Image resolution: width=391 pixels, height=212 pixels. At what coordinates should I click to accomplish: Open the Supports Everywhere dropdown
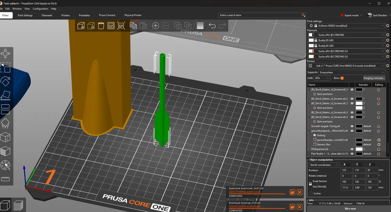352,73
